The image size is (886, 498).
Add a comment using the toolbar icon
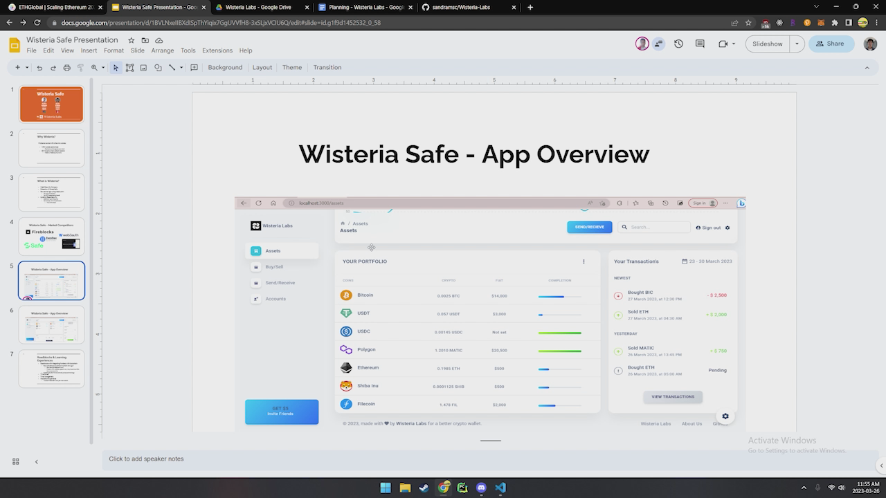point(194,68)
